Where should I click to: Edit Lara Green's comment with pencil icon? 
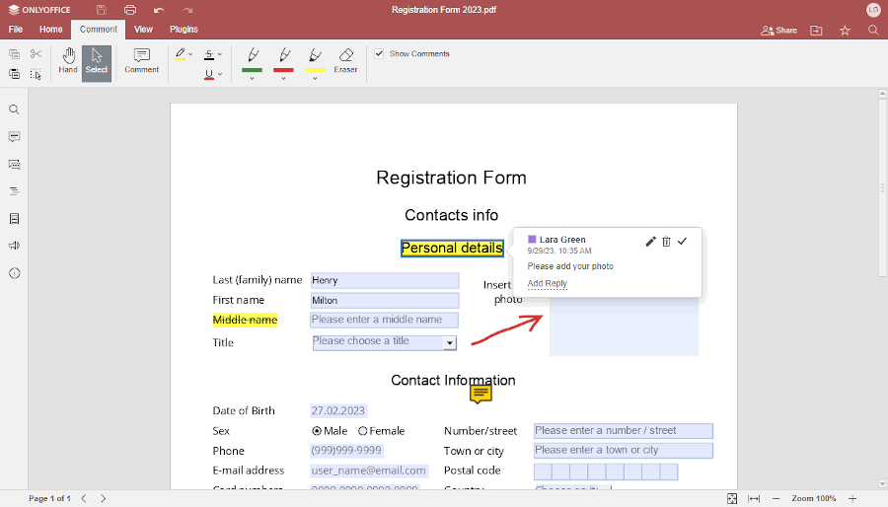coord(650,242)
